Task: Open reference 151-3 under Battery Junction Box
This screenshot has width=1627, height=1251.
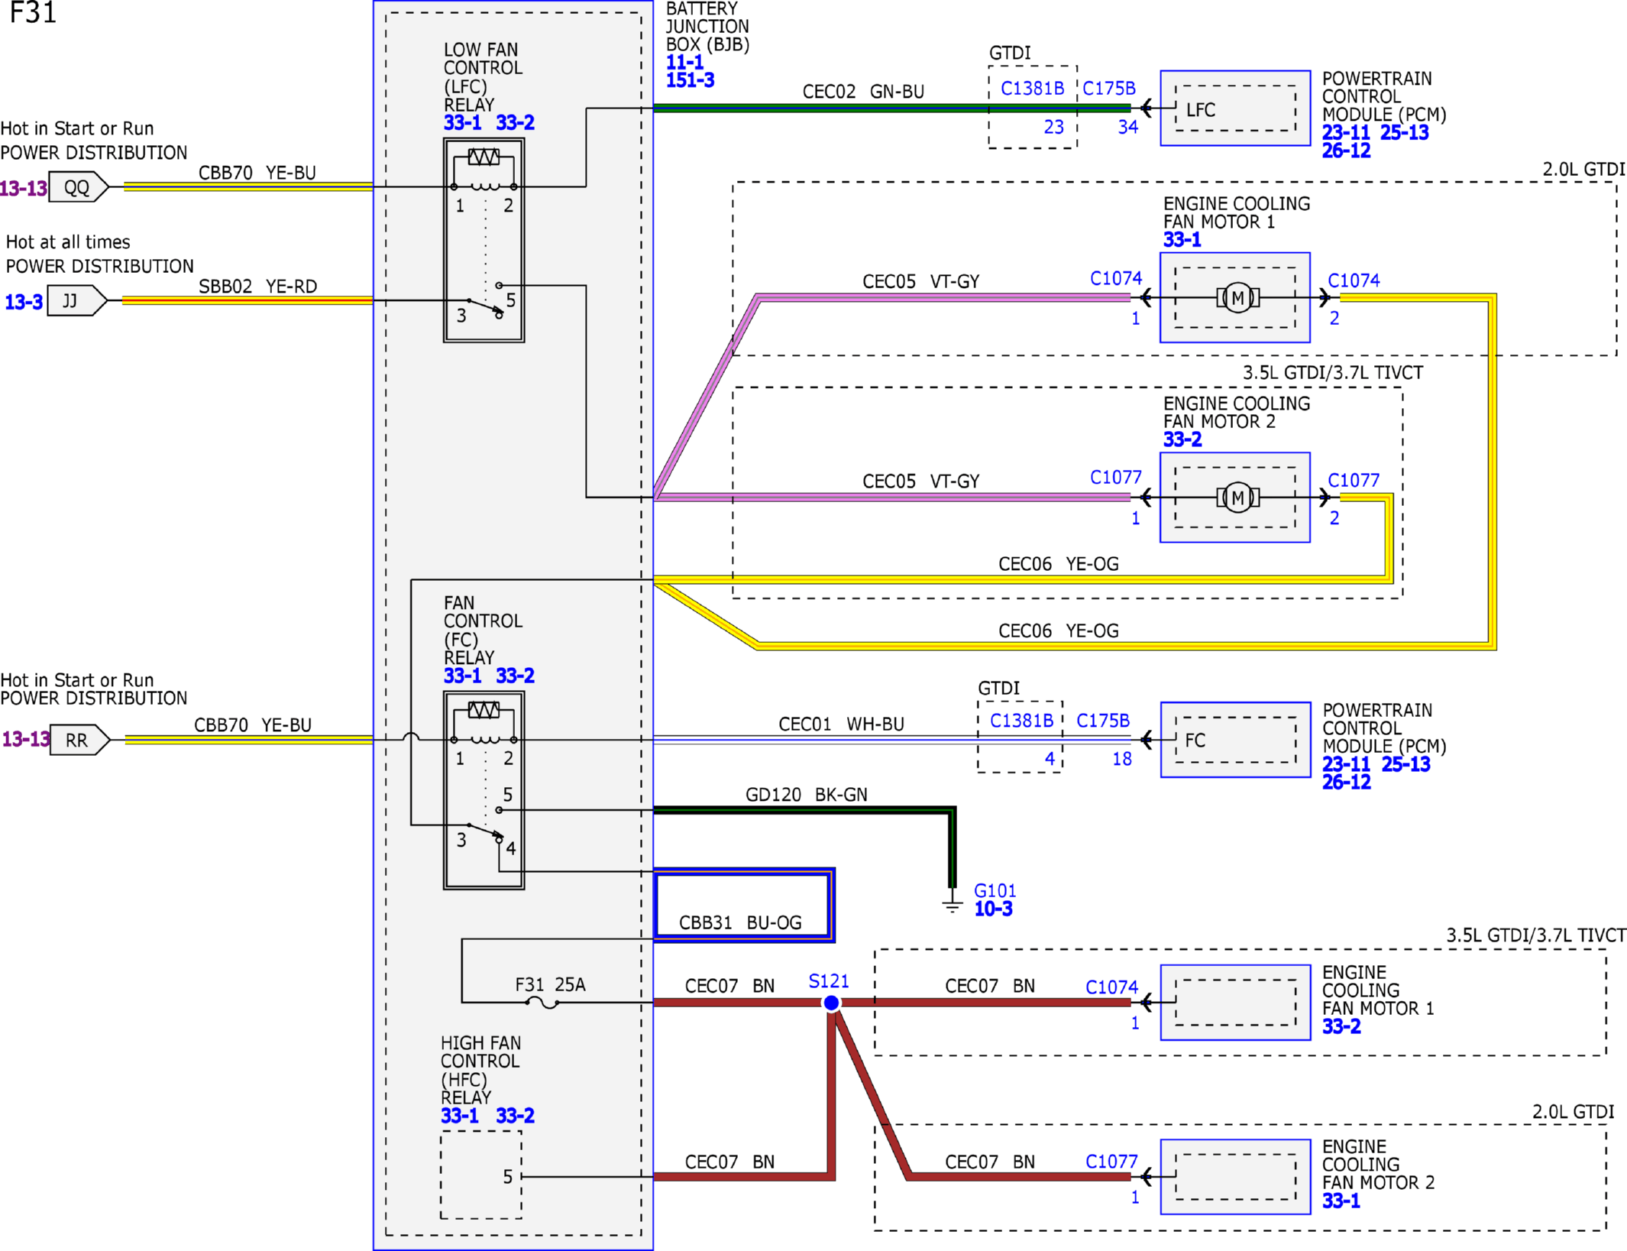Action: pos(690,80)
